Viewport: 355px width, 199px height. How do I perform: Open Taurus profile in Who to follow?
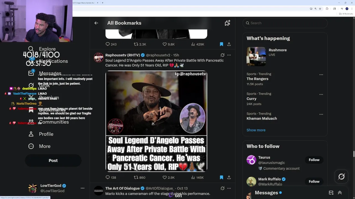tap(264, 157)
